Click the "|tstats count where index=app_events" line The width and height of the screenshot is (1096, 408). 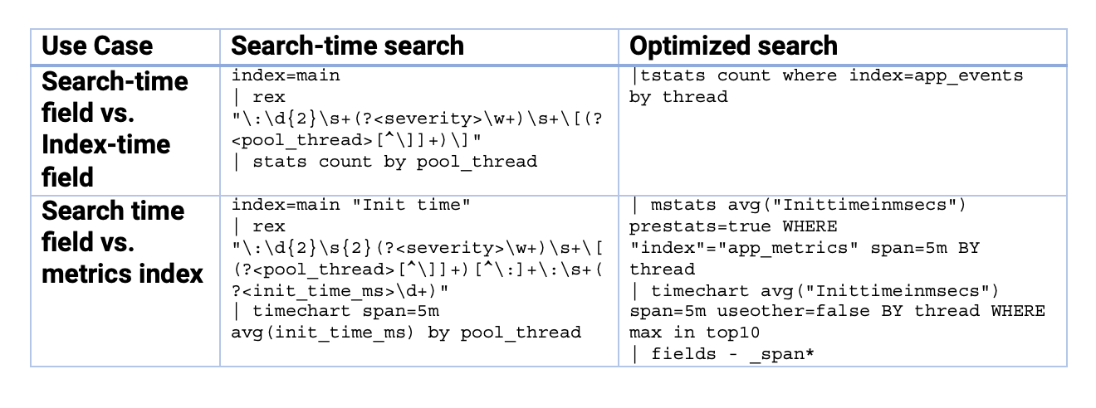click(826, 75)
